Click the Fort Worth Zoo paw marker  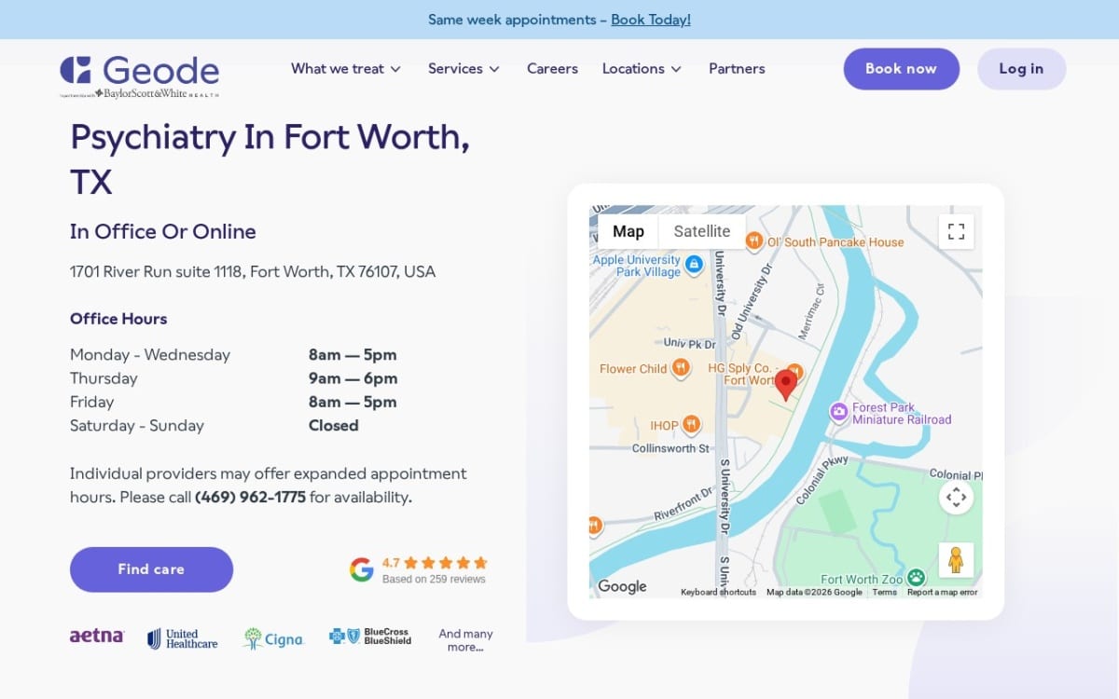tap(916, 578)
